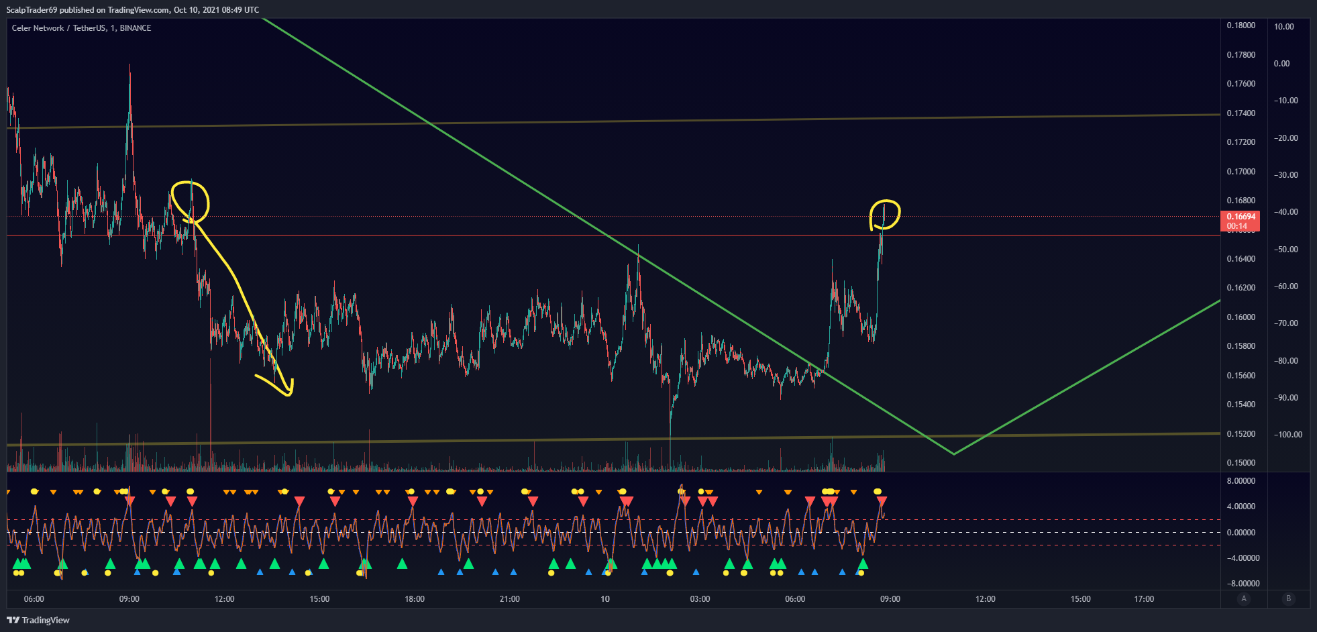This screenshot has height=632, width=1317.
Task: Click the −30.00 secondary scale value
Action: tap(1286, 175)
